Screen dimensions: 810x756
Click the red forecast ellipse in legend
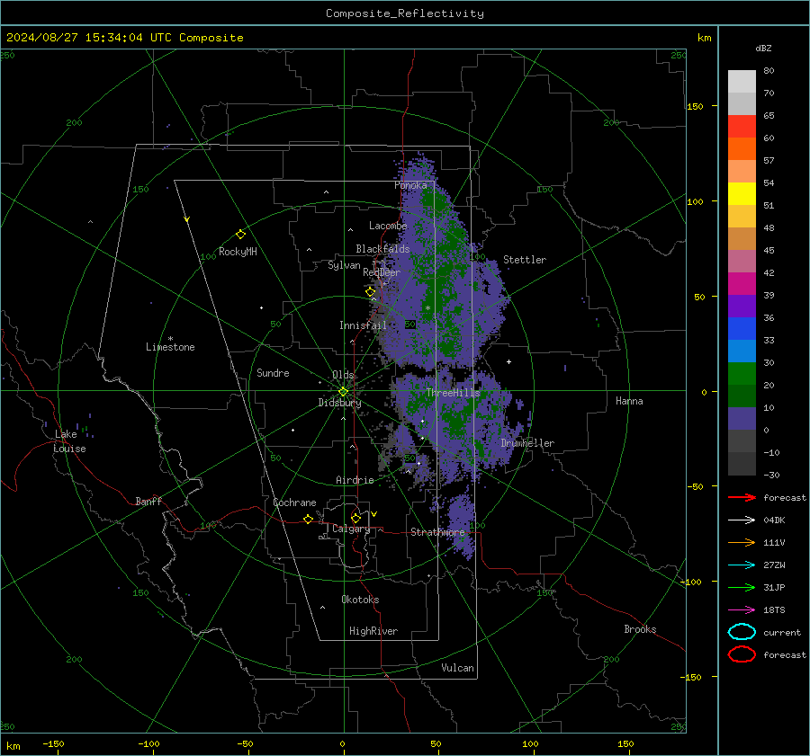point(742,654)
